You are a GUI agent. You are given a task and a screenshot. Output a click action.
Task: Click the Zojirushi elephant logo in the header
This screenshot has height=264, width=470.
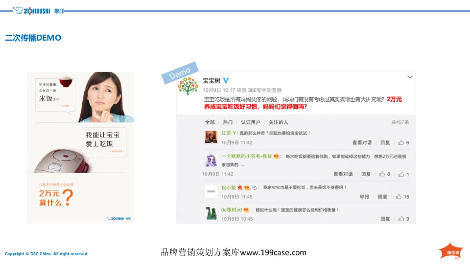click(x=18, y=11)
